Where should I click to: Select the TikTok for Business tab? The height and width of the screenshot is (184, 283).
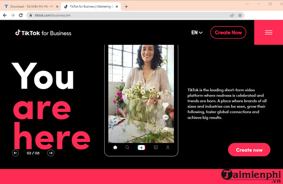[x=91, y=6]
